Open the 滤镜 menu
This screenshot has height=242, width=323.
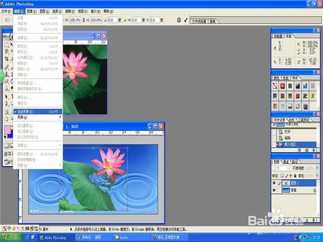point(70,11)
